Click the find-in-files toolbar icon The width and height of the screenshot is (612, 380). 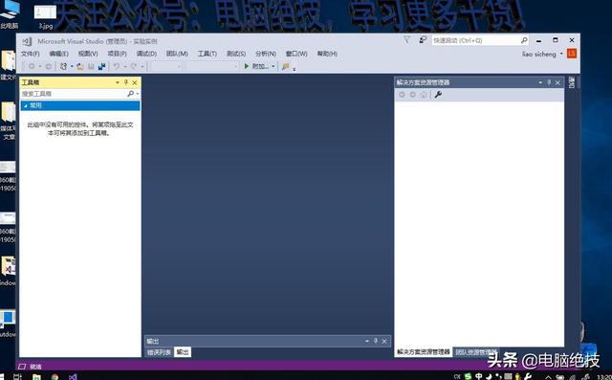(x=285, y=67)
